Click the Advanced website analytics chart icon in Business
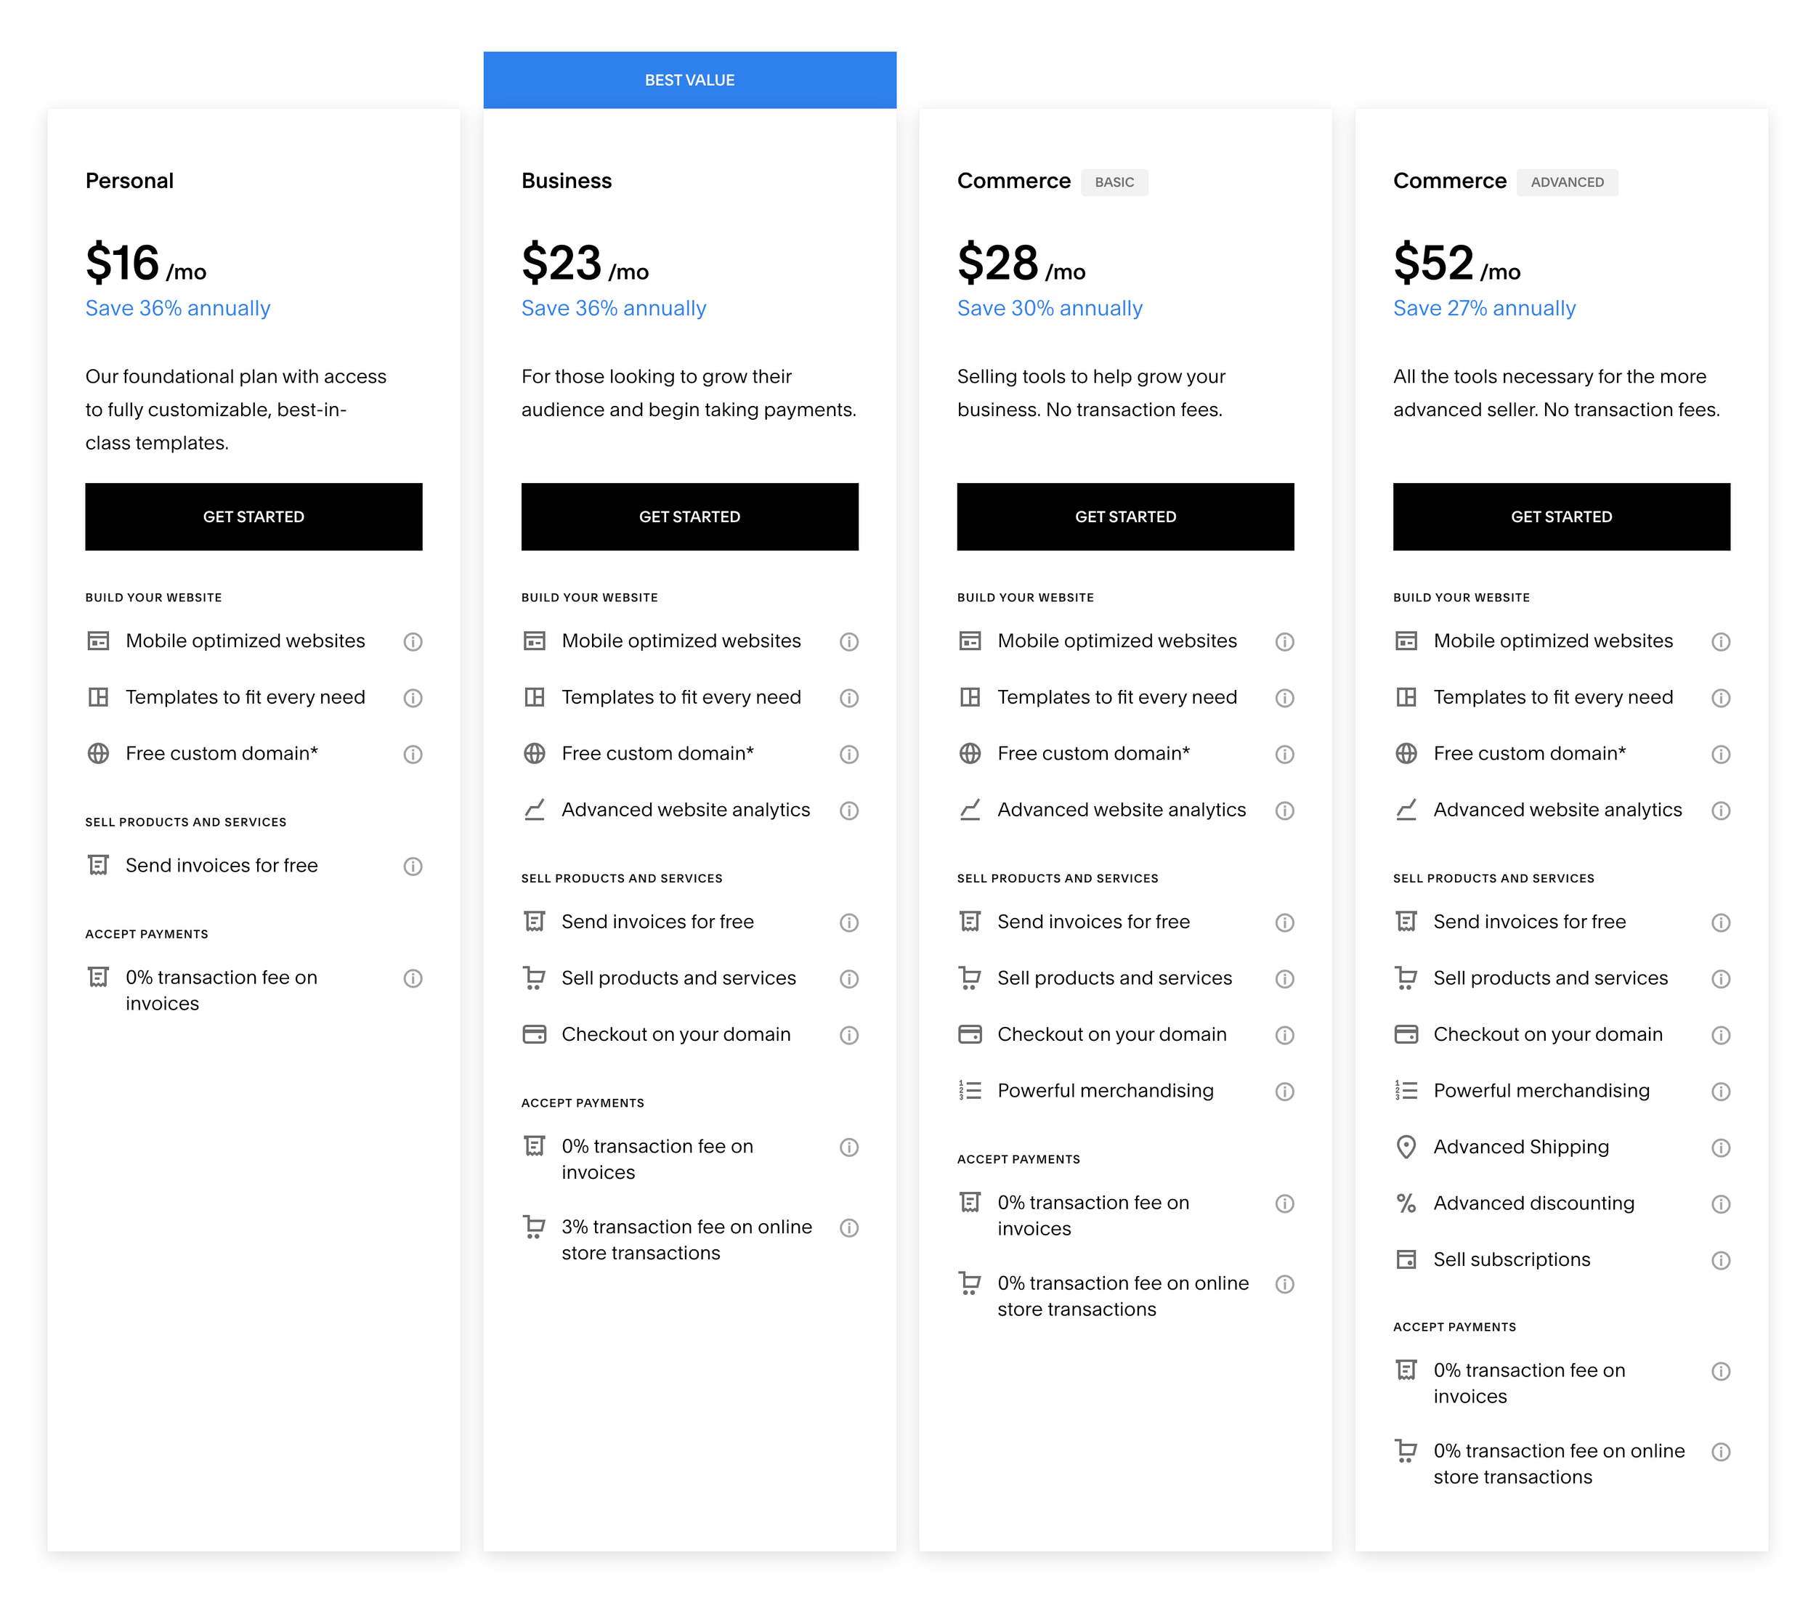The height and width of the screenshot is (1608, 1816). click(534, 811)
